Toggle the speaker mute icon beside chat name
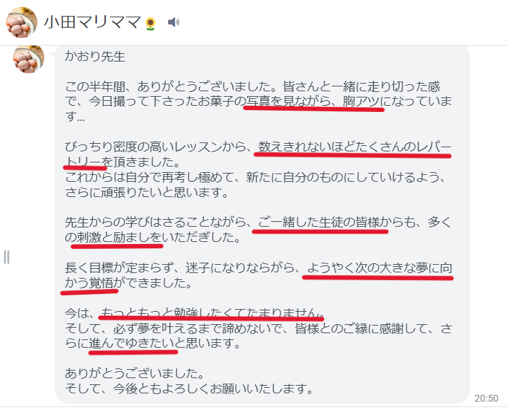 [174, 22]
